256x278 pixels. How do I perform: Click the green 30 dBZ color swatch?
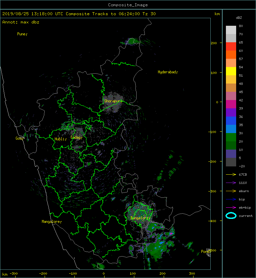tap(231, 137)
